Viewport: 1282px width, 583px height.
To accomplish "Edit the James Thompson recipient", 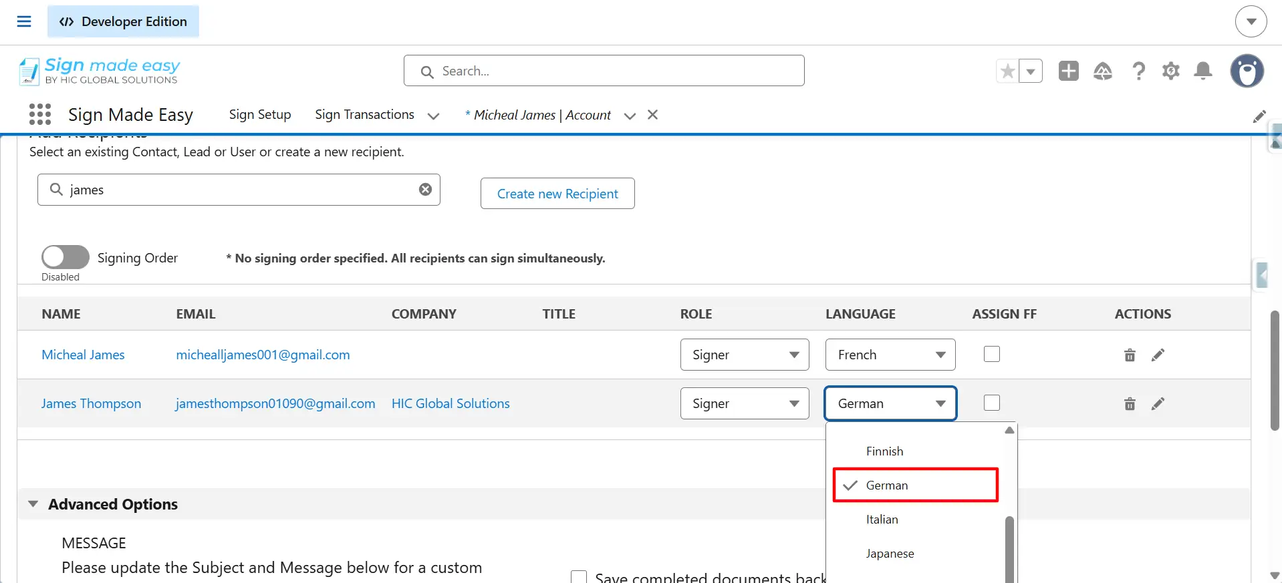I will click(1158, 403).
